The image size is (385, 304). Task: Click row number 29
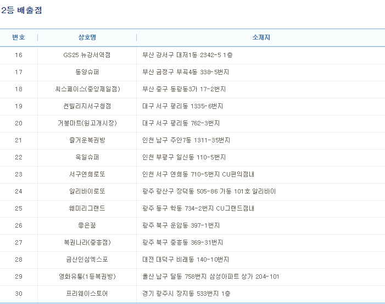tap(19, 277)
